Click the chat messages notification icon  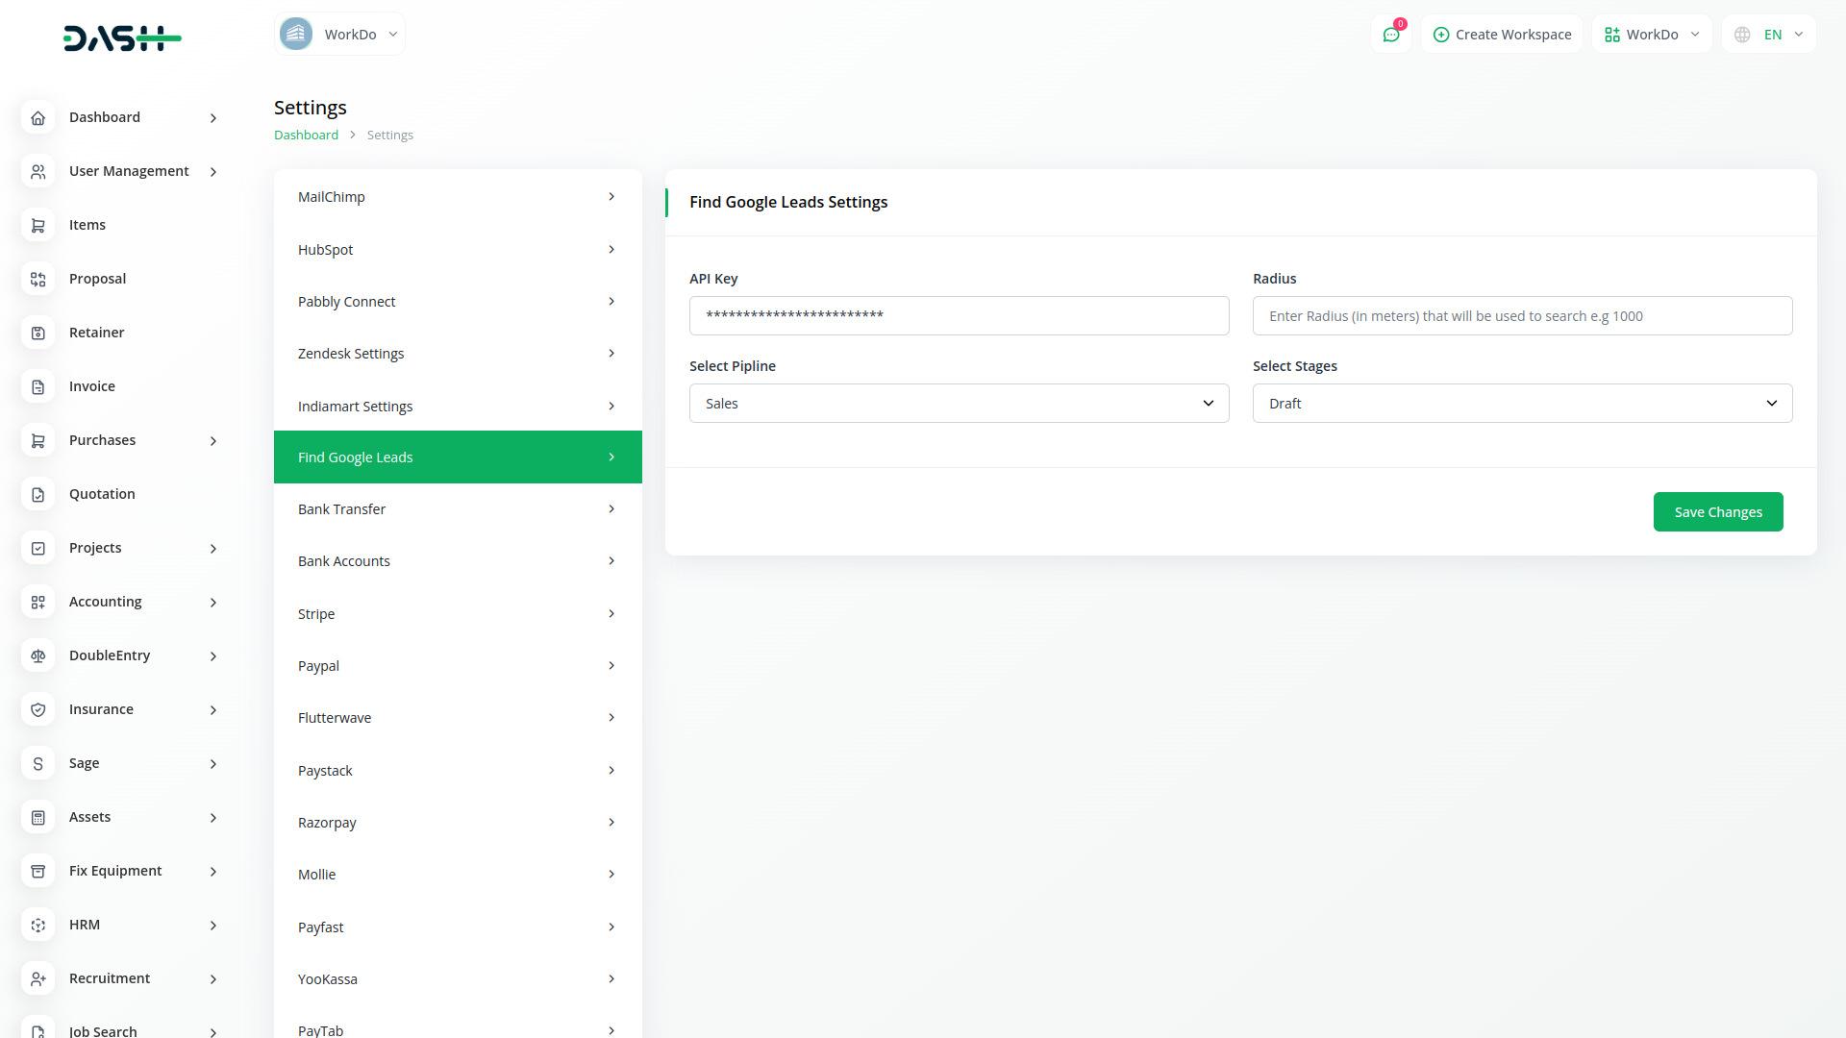[1390, 35]
